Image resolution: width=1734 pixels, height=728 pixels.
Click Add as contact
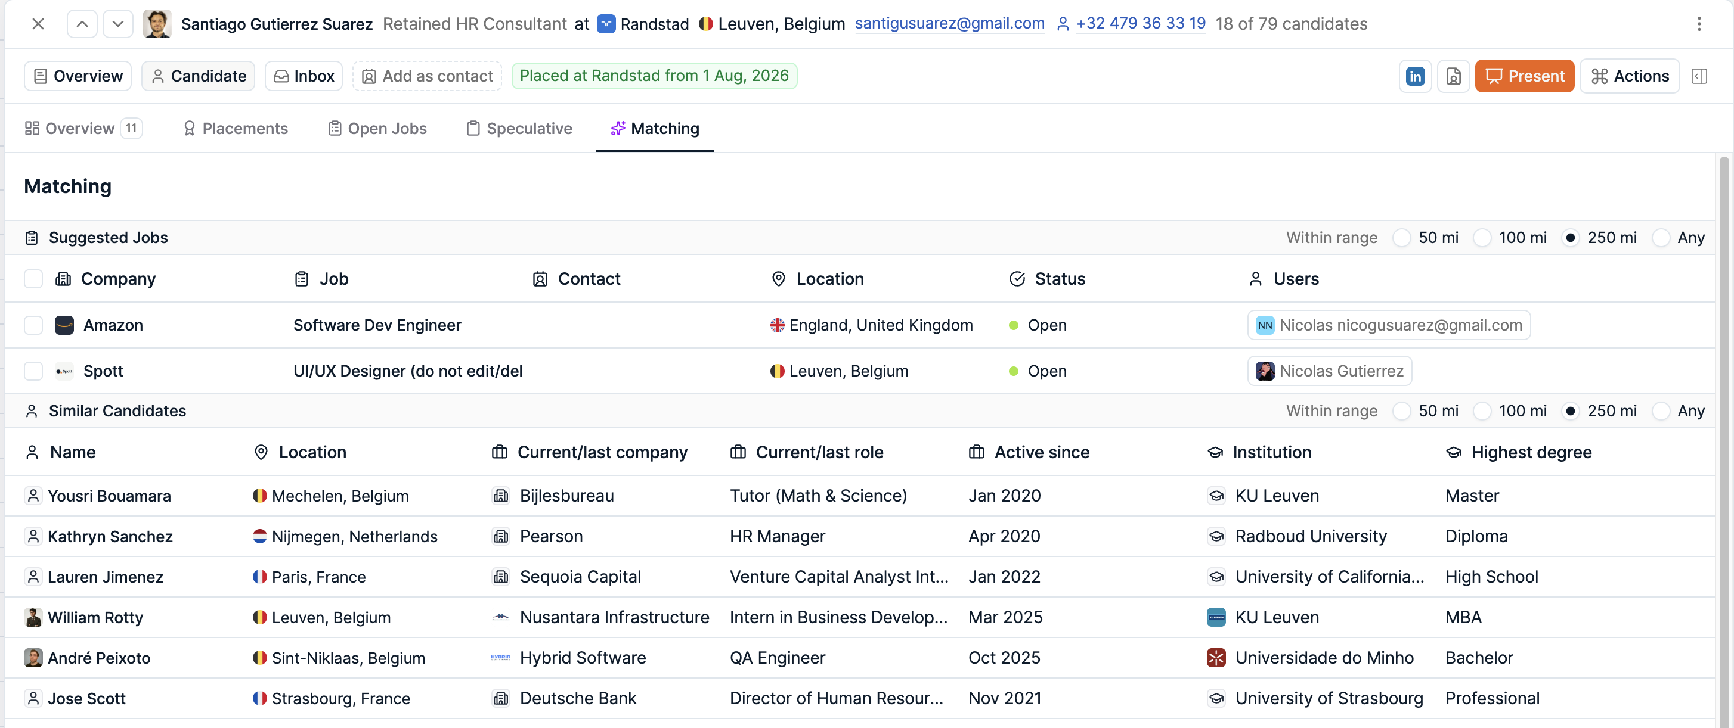click(x=428, y=76)
